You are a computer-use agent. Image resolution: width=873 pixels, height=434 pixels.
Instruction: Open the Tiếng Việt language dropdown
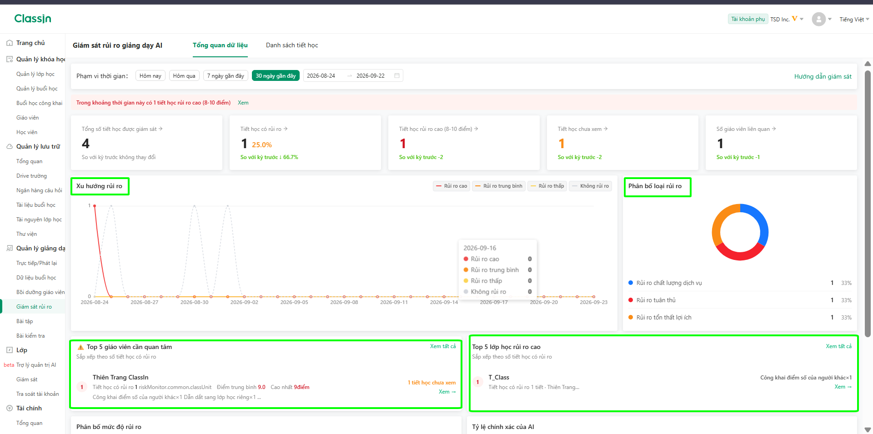pyautogui.click(x=854, y=19)
